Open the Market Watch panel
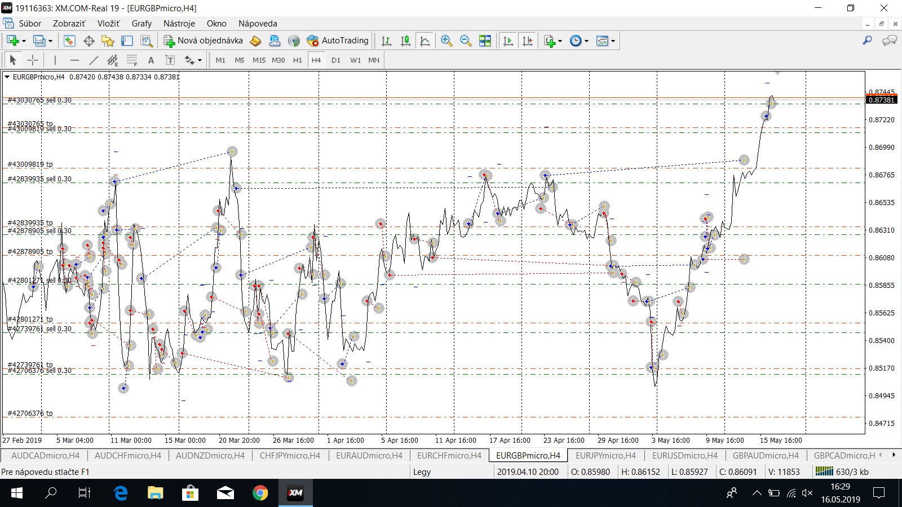 69,41
